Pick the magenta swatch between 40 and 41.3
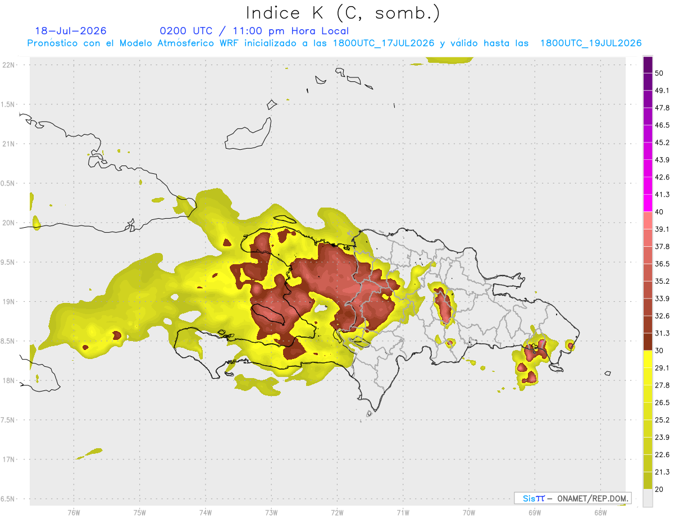 click(x=648, y=203)
